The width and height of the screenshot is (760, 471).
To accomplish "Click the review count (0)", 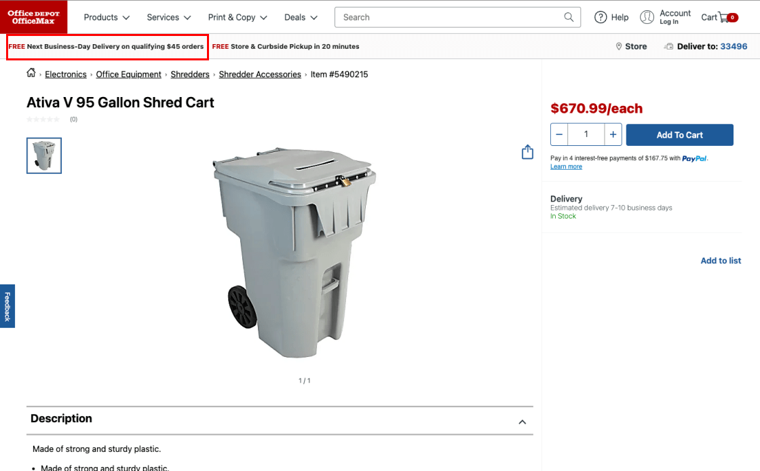I will click(74, 119).
